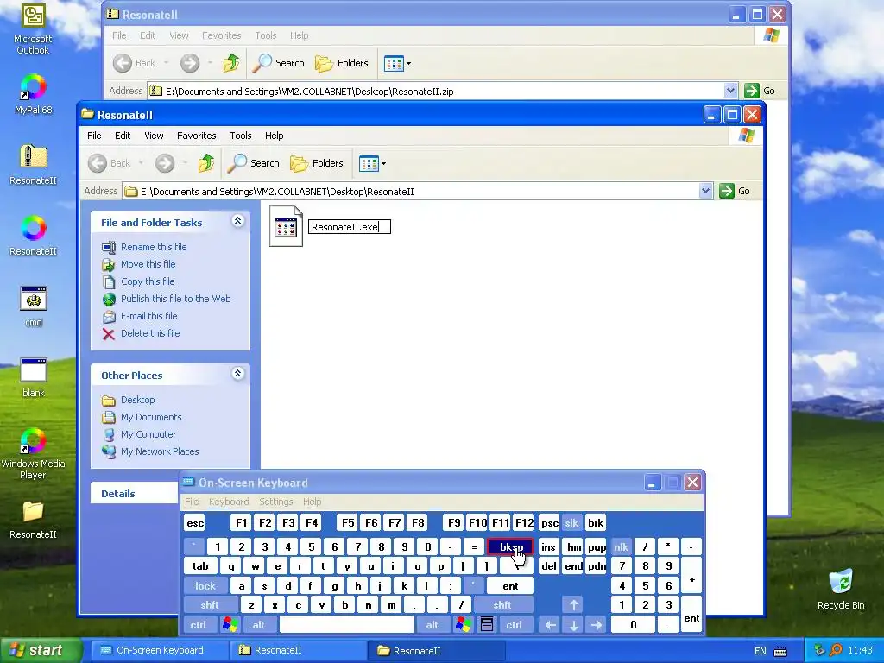Image resolution: width=884 pixels, height=663 pixels.
Task: Open View menu in front ResonateII window
Action: coord(154,136)
